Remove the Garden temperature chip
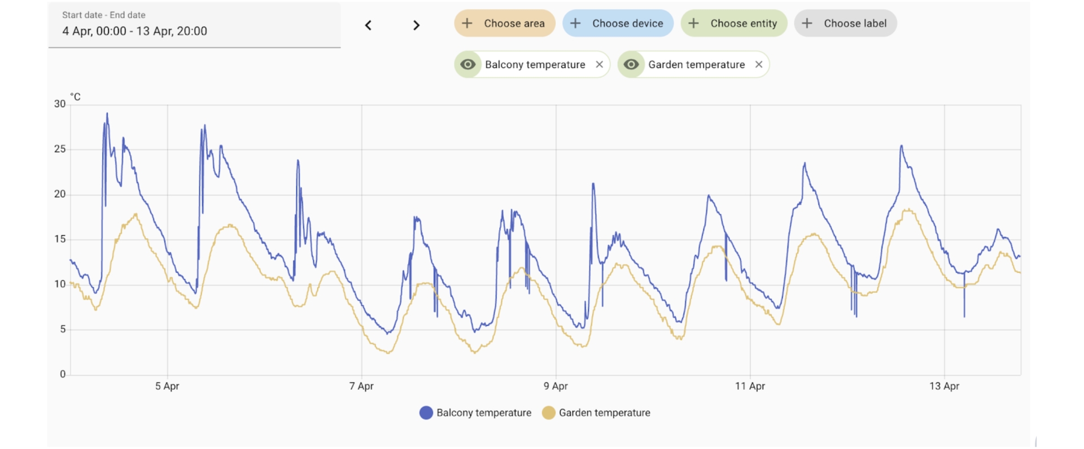1084x449 pixels. (x=759, y=64)
